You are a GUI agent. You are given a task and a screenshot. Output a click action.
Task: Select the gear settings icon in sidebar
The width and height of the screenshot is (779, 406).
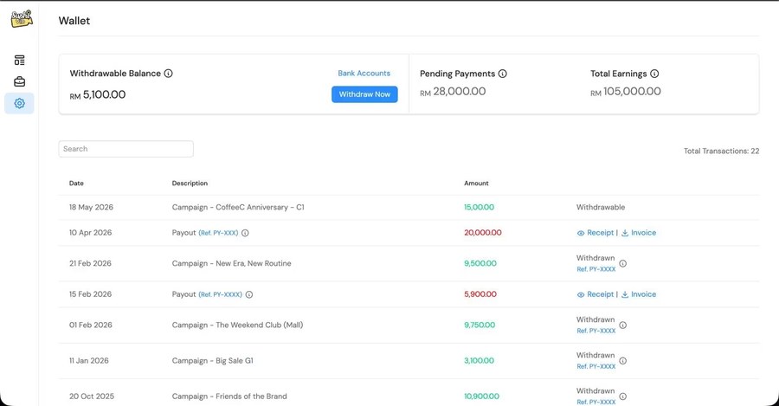point(19,103)
